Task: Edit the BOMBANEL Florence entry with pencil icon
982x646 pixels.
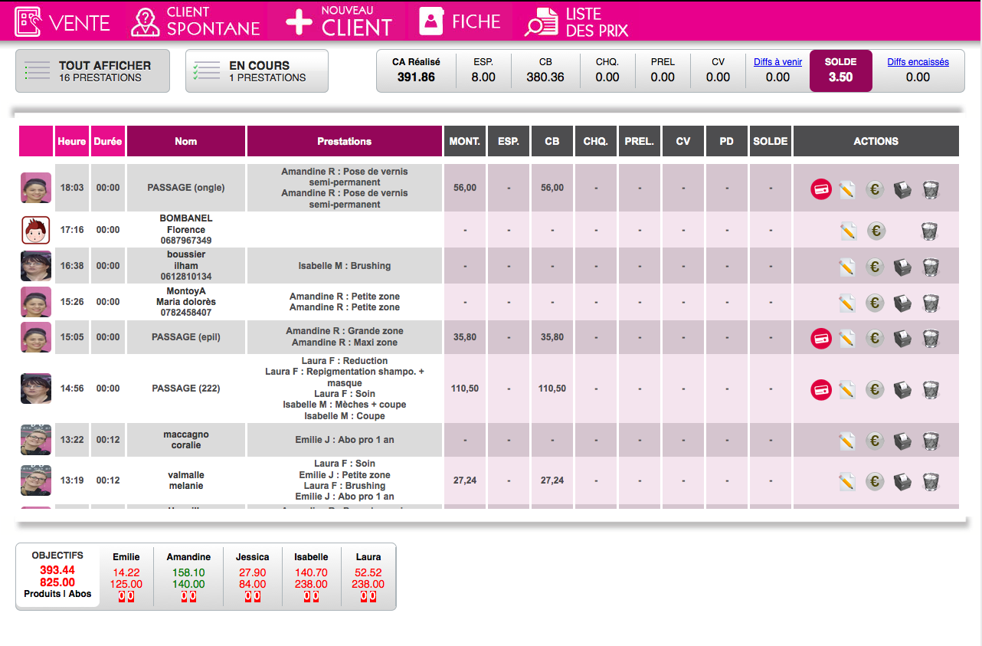Action: coord(847,231)
